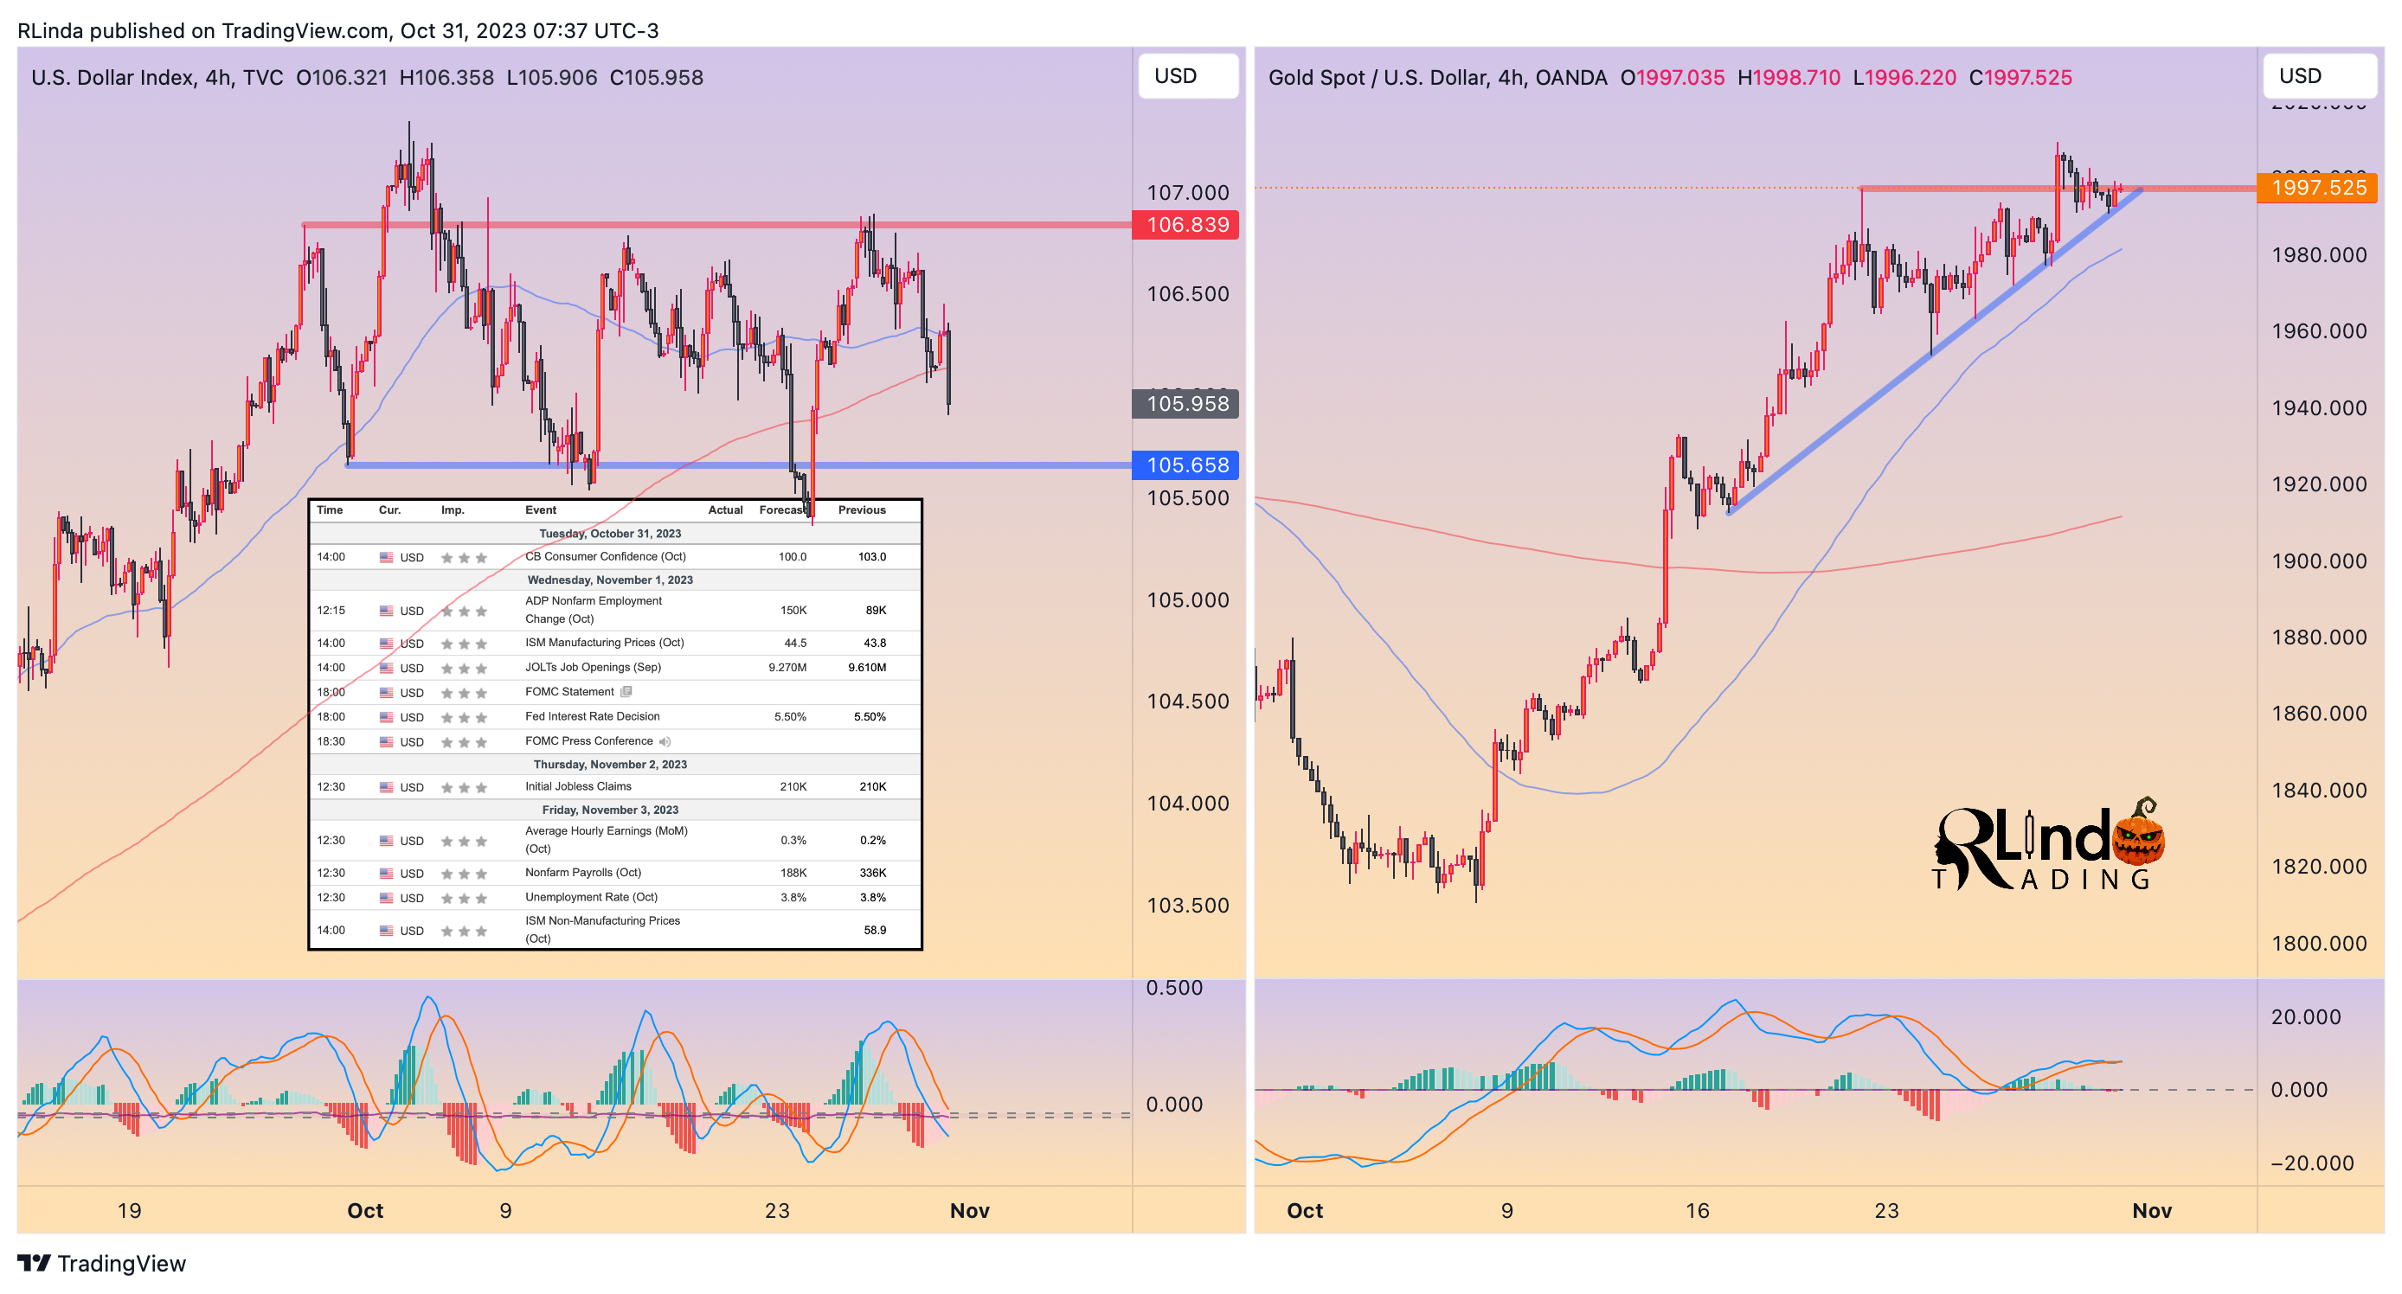The height and width of the screenshot is (1294, 2402).
Task: Click the US flag in ISM Manufacturing Prices row
Action: (x=386, y=644)
